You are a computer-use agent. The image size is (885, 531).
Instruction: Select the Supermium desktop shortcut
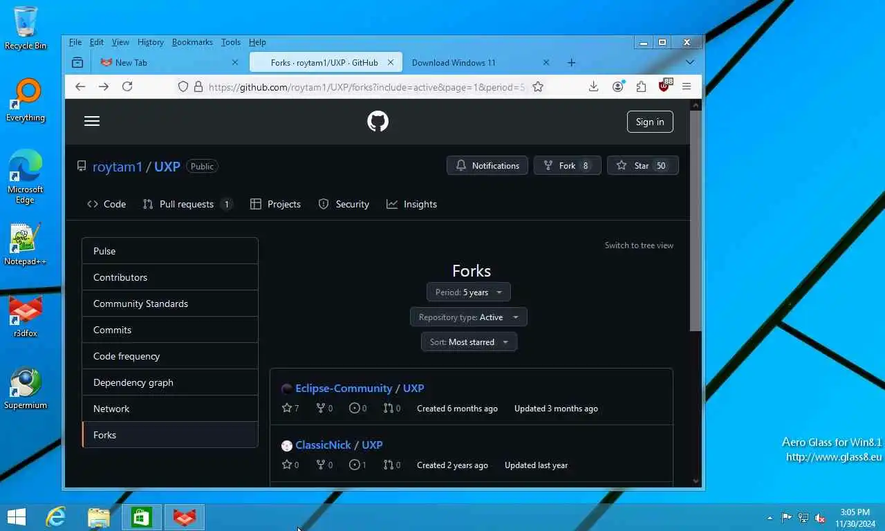[x=26, y=389]
